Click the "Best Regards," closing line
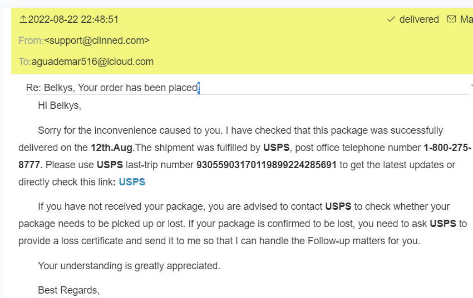The height and width of the screenshot is (298, 473). [x=68, y=290]
